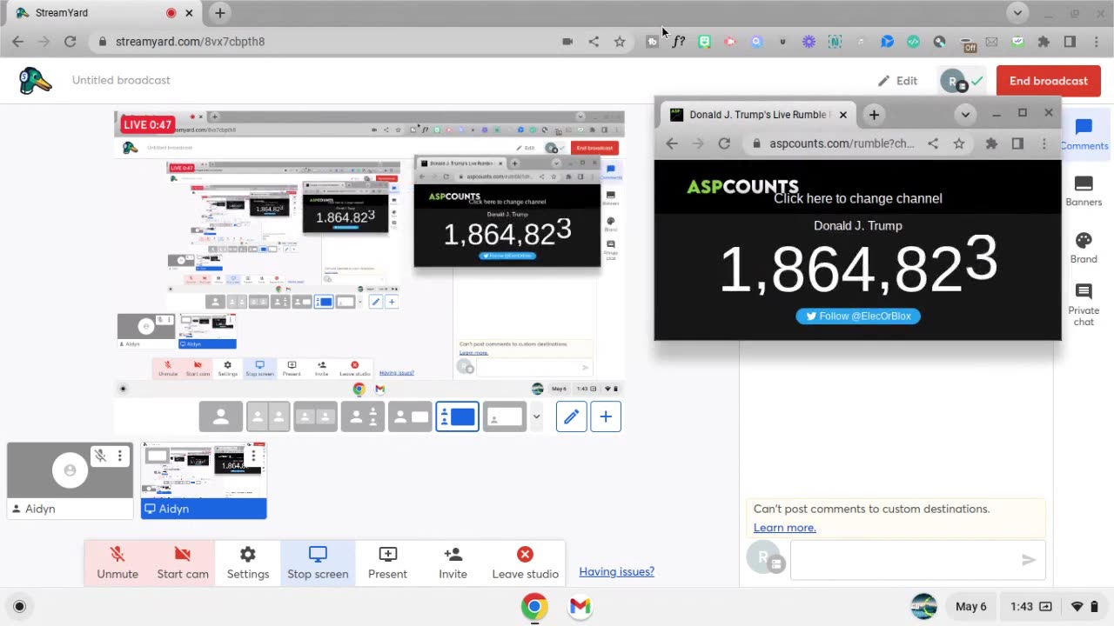Bookmark the StreamYard page with star
This screenshot has width=1114, height=626.
tap(620, 41)
